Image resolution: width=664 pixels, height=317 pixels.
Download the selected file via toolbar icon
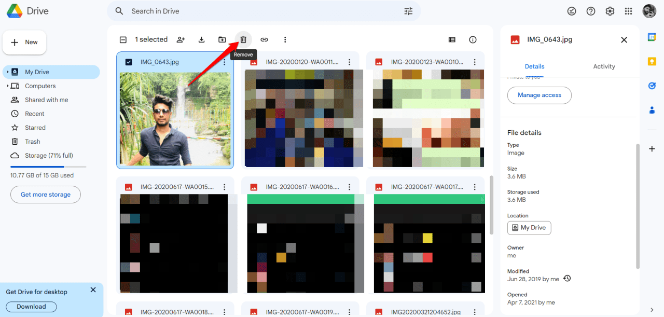pos(201,39)
